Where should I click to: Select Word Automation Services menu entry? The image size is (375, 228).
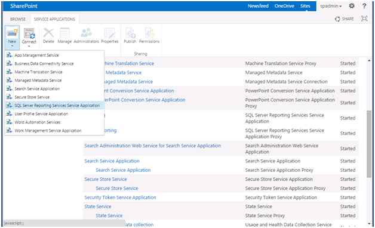tap(37, 122)
